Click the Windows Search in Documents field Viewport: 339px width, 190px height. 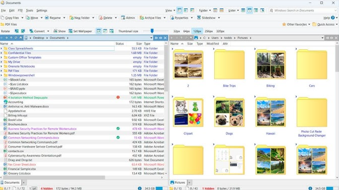303,10
